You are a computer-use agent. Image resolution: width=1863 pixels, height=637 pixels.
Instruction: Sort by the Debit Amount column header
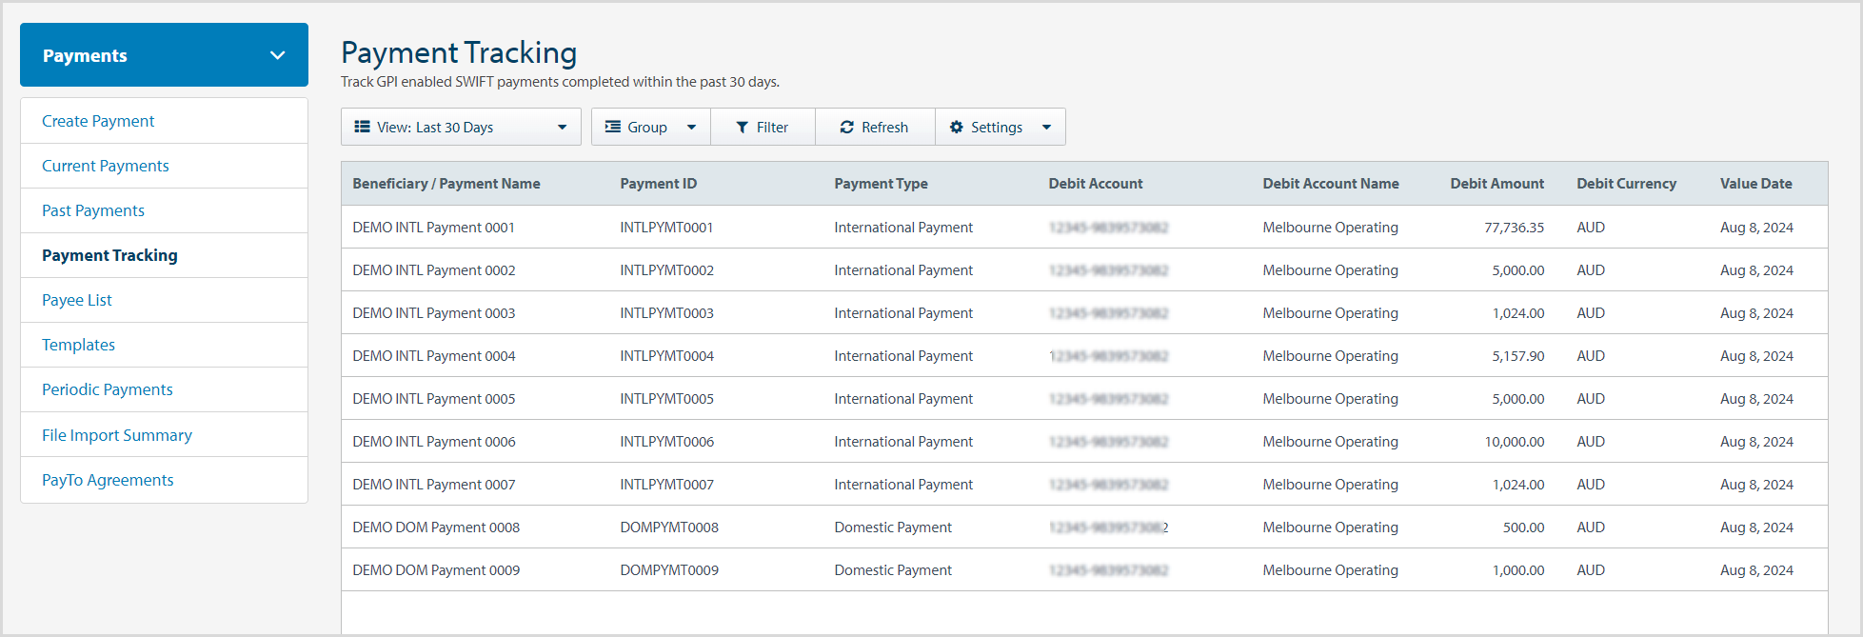1496,184
